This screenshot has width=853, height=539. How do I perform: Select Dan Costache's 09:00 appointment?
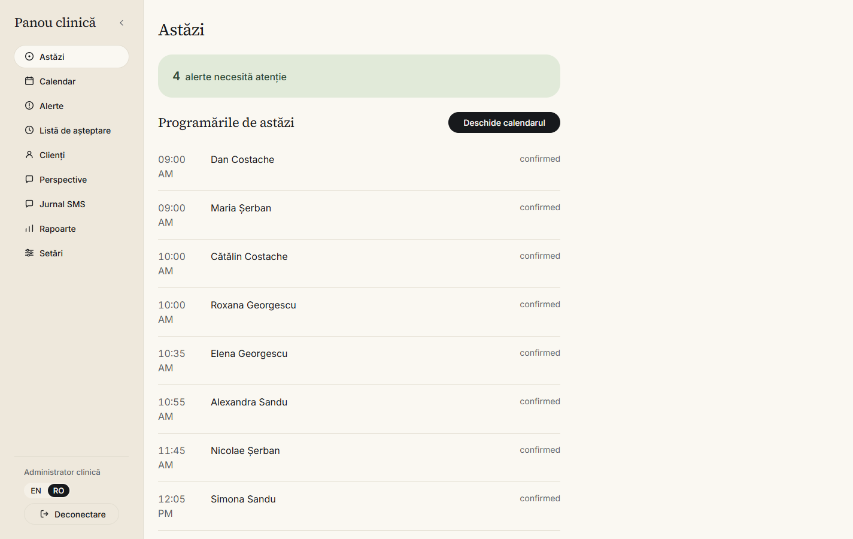coord(359,166)
